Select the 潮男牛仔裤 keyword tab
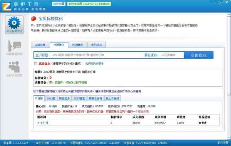The height and width of the screenshot is (146, 231). (95, 99)
